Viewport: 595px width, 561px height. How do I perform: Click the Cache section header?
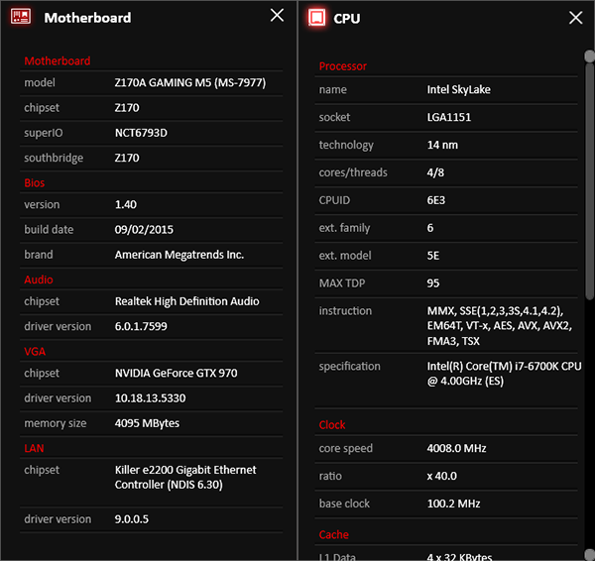pyautogui.click(x=333, y=534)
